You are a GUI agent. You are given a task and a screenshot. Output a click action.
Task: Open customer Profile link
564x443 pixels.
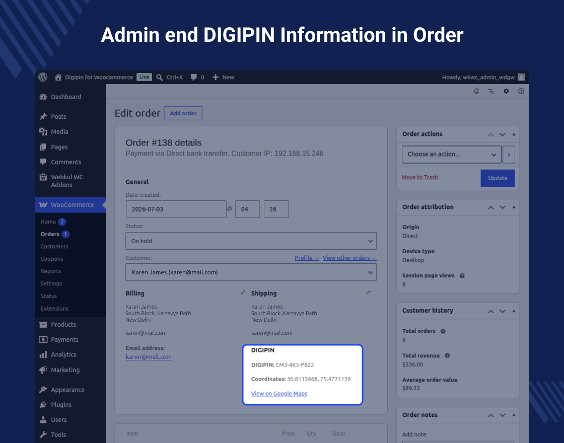click(x=307, y=258)
